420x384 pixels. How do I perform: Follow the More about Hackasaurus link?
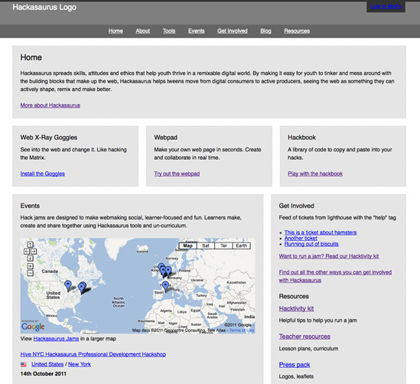pos(50,106)
